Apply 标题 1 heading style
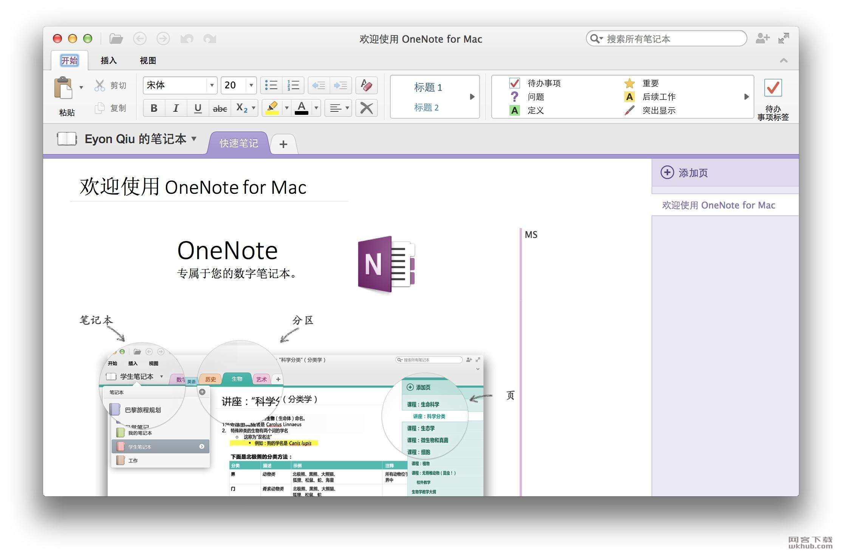The width and height of the screenshot is (842, 556). [x=428, y=87]
